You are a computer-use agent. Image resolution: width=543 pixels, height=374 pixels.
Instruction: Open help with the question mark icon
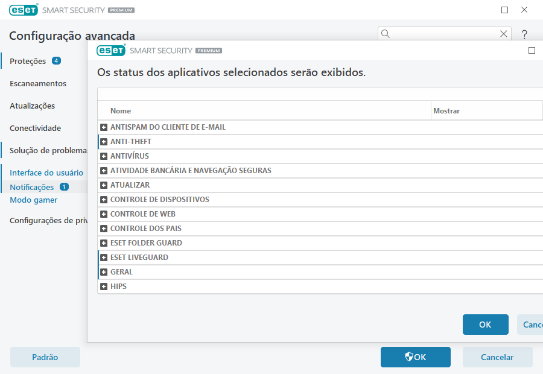524,34
